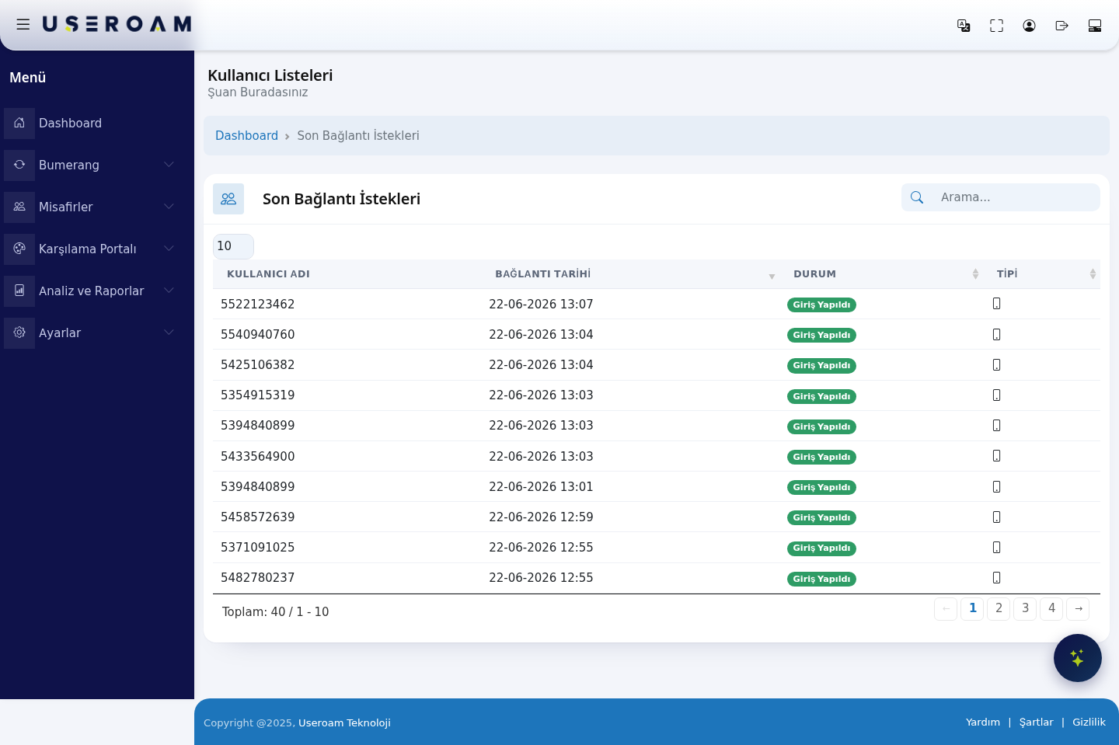Click the Karşılama Portalı palette icon

pos(19,249)
